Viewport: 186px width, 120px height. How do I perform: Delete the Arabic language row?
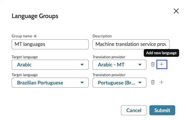[153, 64]
